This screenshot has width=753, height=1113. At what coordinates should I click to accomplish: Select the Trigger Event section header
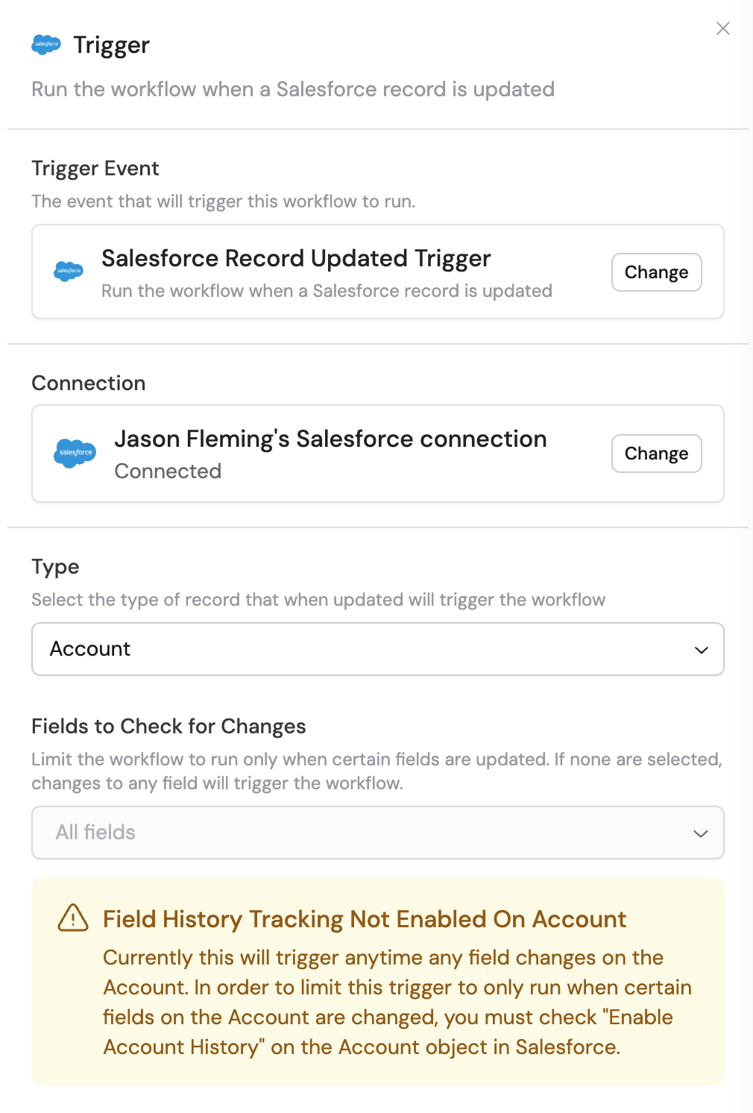[95, 169]
